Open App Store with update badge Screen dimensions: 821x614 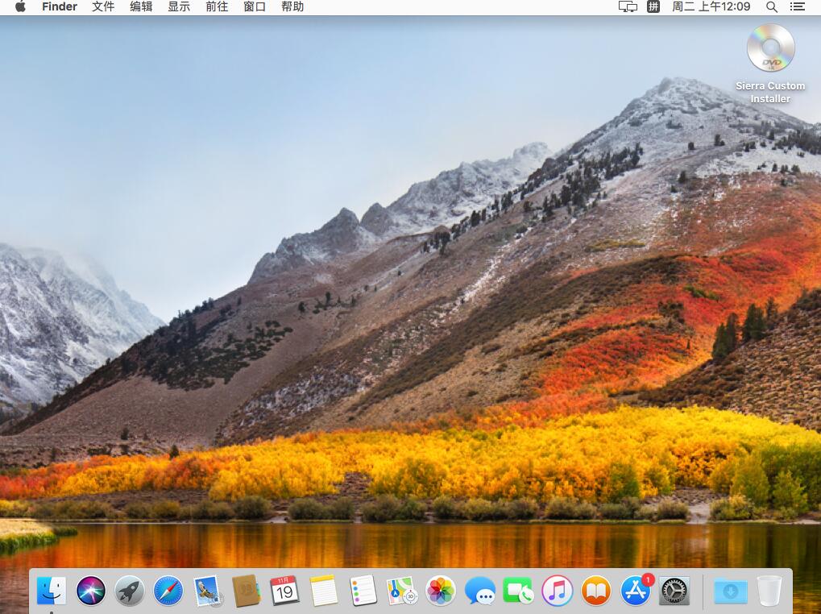tap(636, 591)
